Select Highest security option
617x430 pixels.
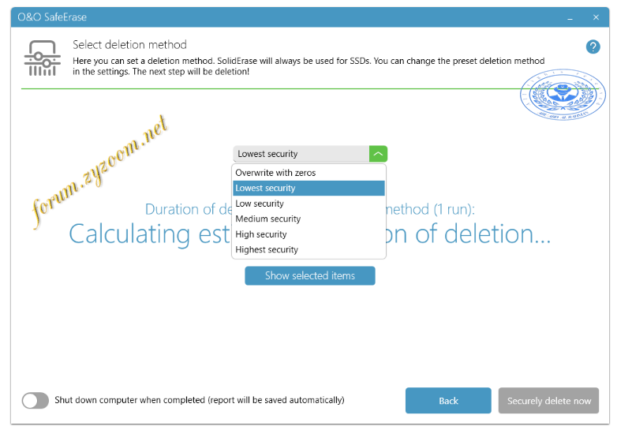[x=308, y=249]
